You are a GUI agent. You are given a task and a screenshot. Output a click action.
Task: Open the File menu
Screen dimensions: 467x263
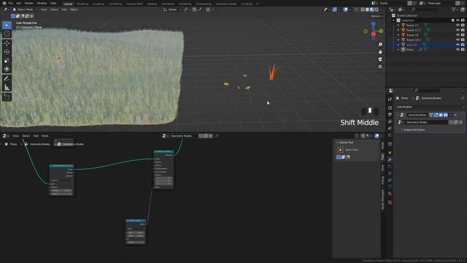pyautogui.click(x=11, y=3)
